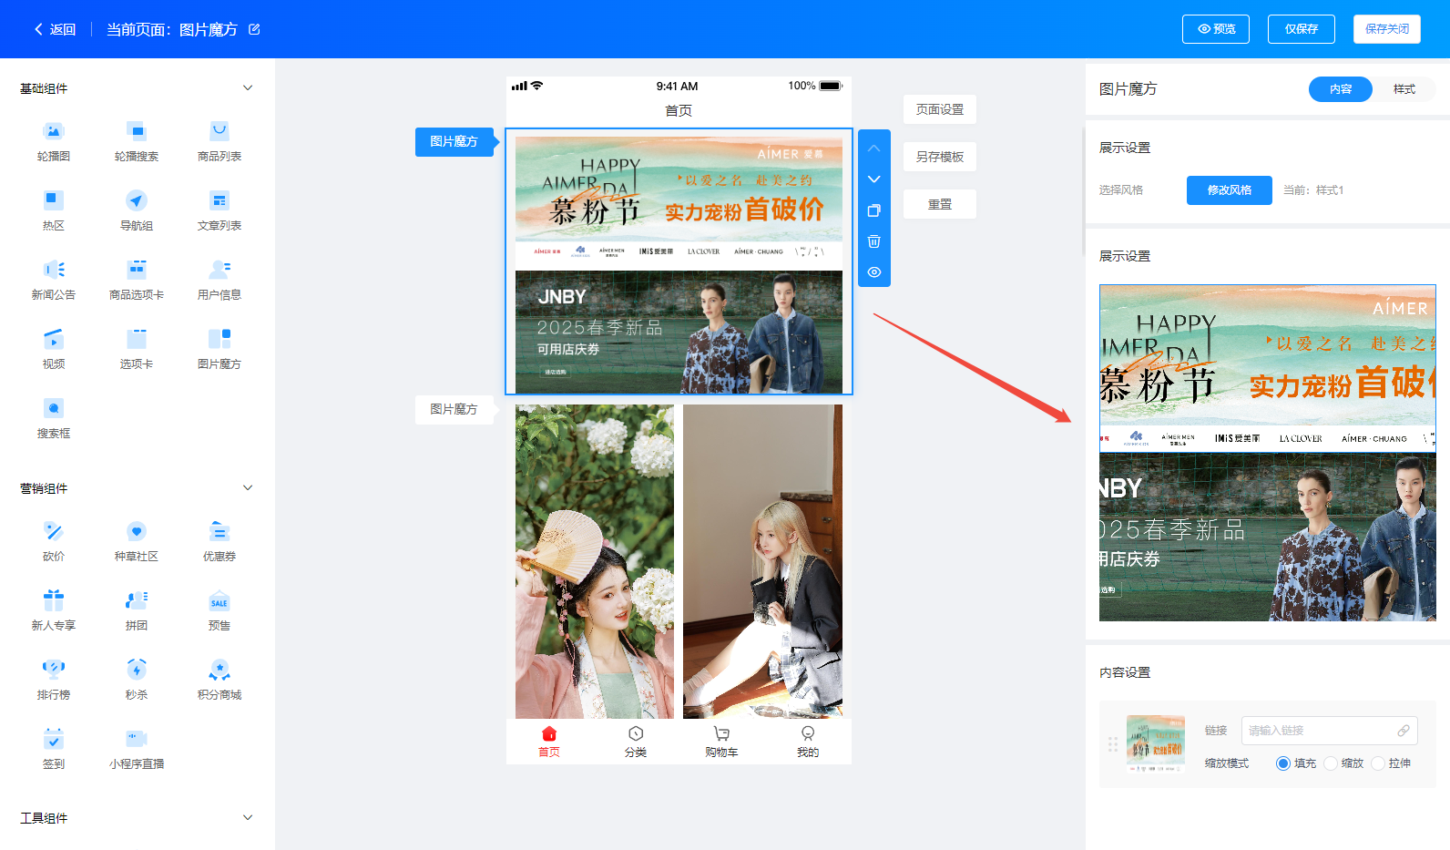Add the 新人专享 component
This screenshot has height=850, width=1450.
point(54,611)
